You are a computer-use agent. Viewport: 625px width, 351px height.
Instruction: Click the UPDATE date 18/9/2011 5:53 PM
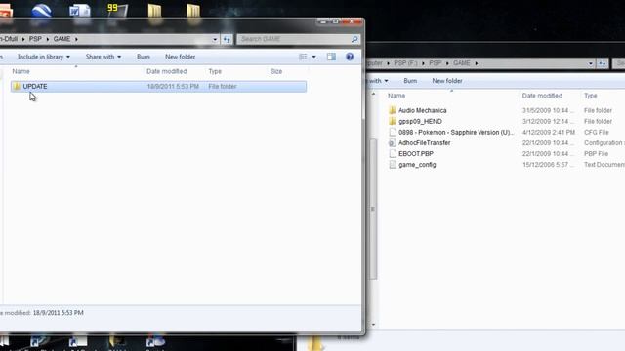click(x=173, y=87)
